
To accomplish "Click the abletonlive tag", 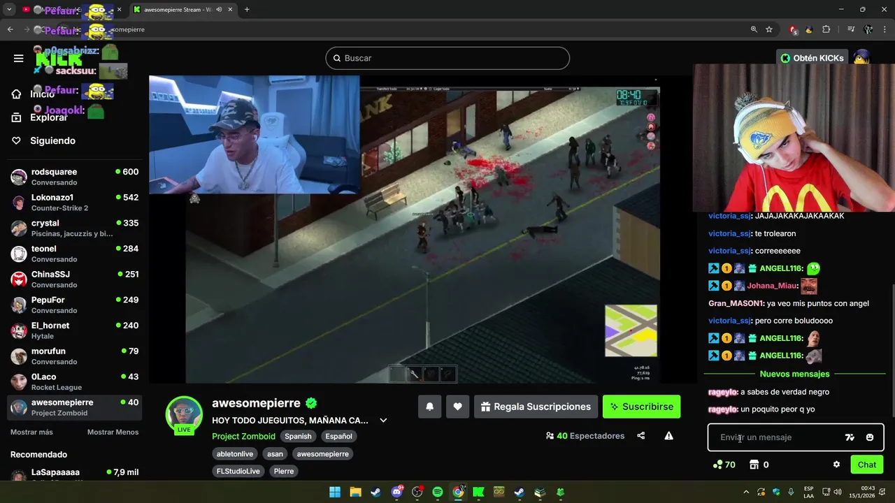I will 235,454.
